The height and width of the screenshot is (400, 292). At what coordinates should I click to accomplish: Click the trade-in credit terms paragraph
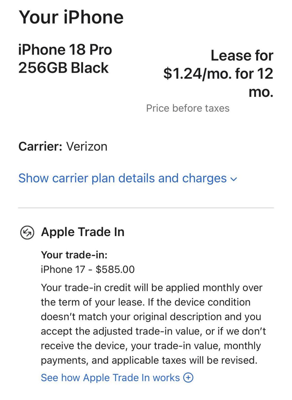click(153, 324)
